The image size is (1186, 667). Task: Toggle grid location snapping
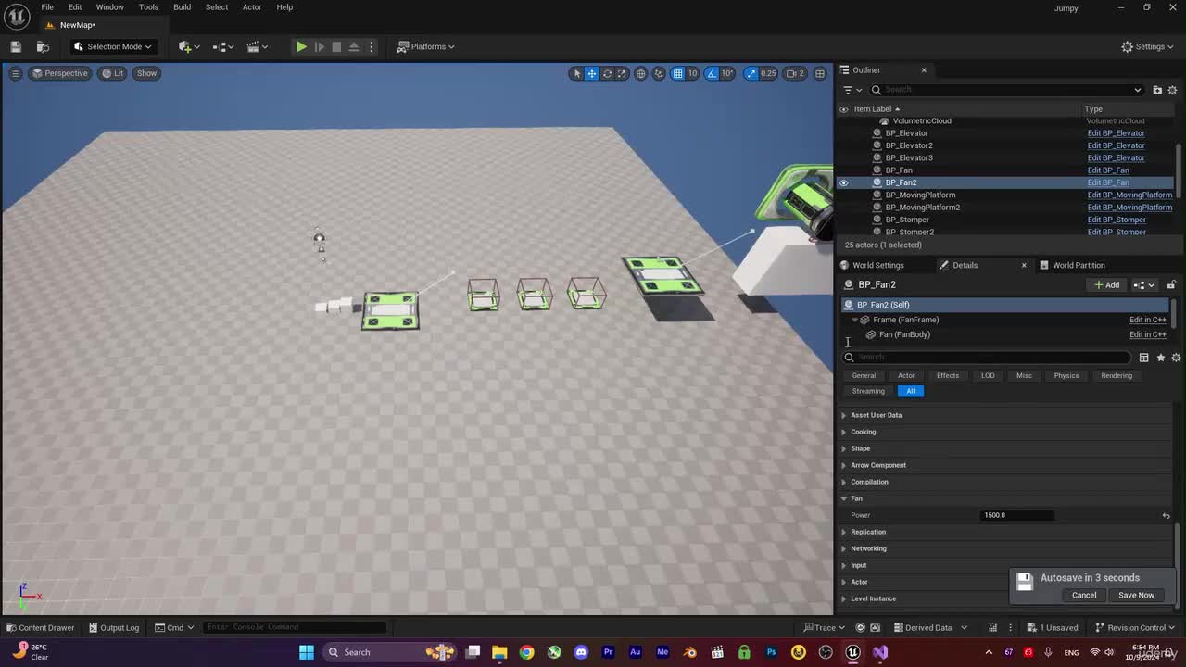click(x=677, y=73)
